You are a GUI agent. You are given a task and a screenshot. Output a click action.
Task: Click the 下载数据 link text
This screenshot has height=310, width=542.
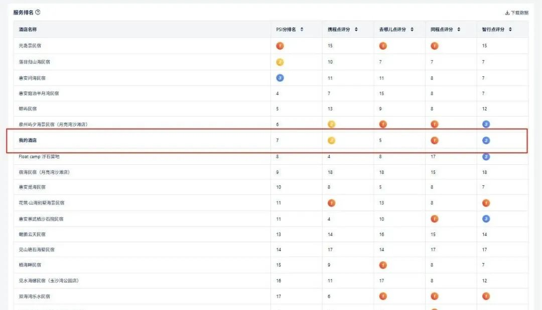pyautogui.click(x=519, y=13)
